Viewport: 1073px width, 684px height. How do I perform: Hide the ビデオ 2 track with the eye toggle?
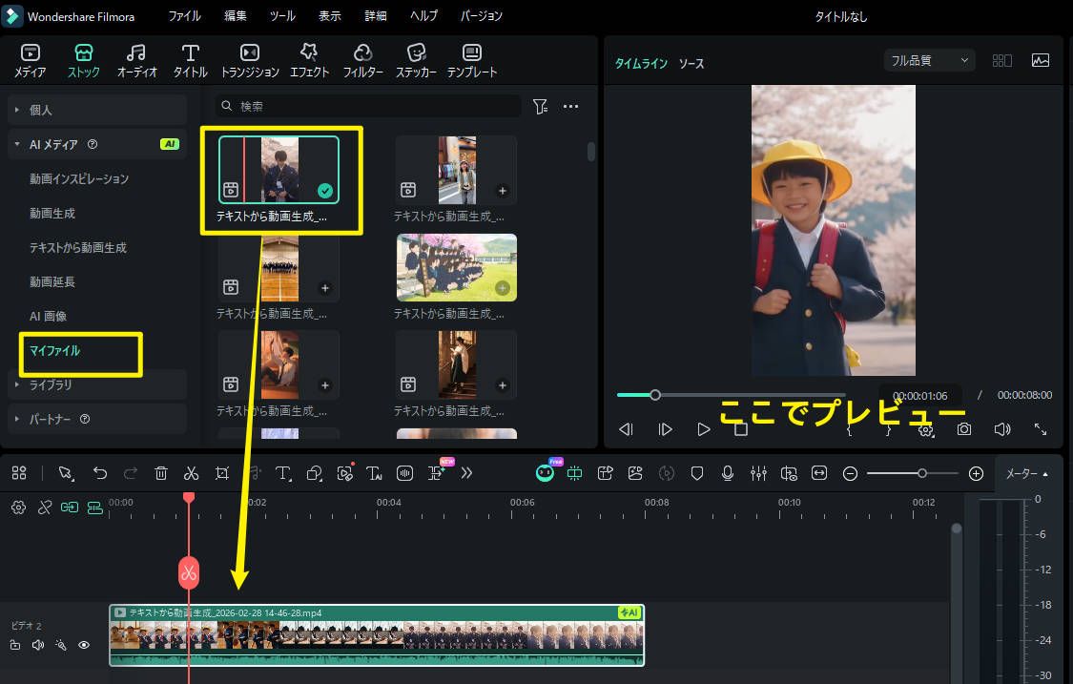[x=84, y=645]
